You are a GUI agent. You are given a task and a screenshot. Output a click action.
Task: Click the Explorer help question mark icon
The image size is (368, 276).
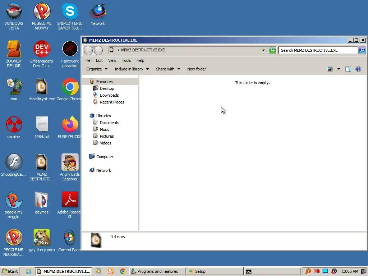(358, 69)
